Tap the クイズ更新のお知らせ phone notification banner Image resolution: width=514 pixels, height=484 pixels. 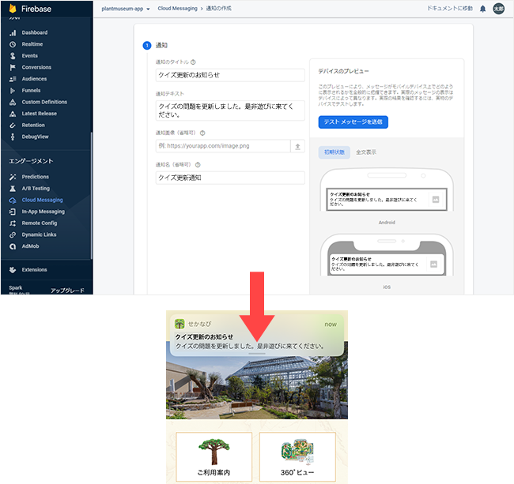[x=257, y=336]
